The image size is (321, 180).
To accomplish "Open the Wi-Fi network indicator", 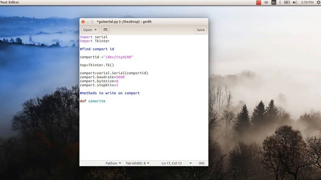I will coord(266,2).
